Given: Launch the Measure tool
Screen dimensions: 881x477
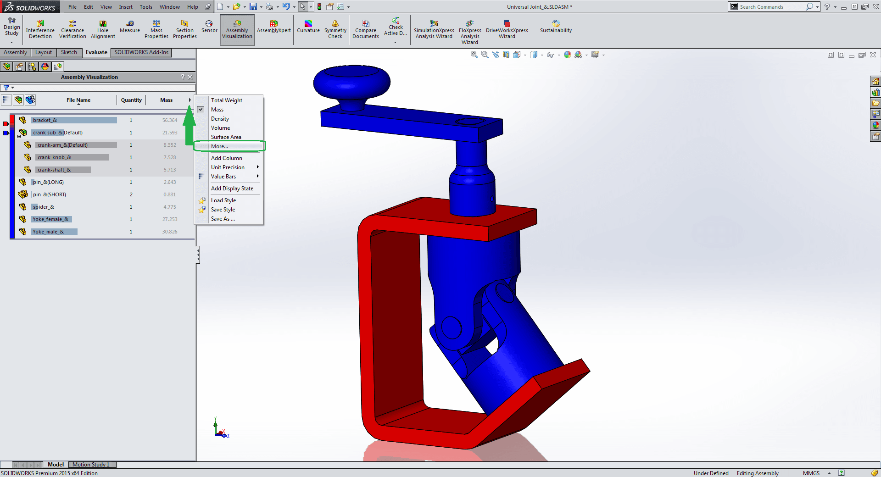Looking at the screenshot, I should (x=130, y=27).
